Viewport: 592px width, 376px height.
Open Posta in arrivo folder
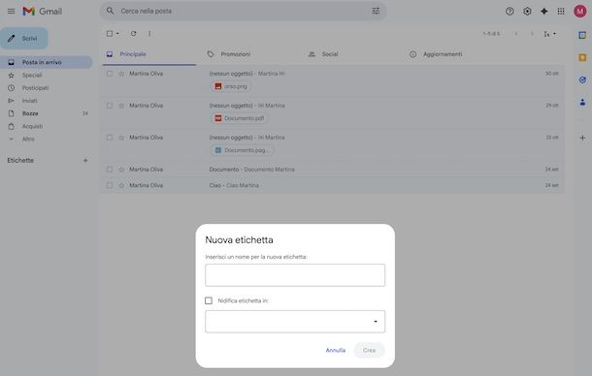(x=46, y=62)
